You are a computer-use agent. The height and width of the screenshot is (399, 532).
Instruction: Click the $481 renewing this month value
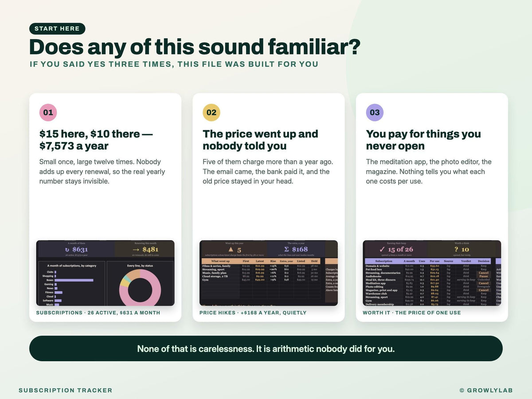(x=150, y=250)
